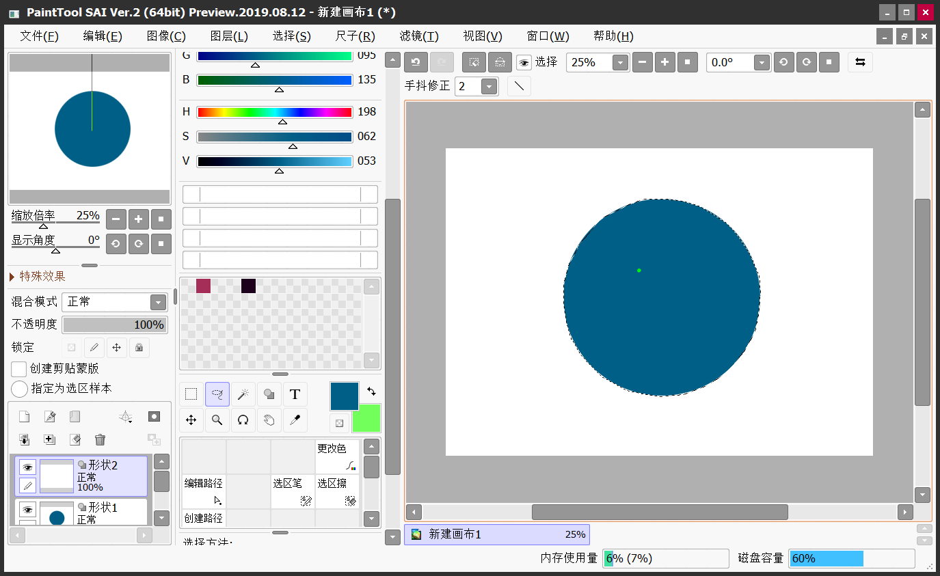
Task: Zoom in with toolbar plus button
Action: 664,62
